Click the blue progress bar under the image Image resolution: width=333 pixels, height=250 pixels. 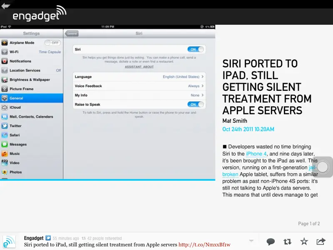point(107,180)
